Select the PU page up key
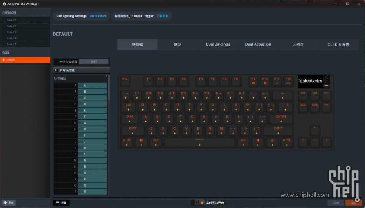The height and width of the screenshot is (208, 365). pos(326,96)
